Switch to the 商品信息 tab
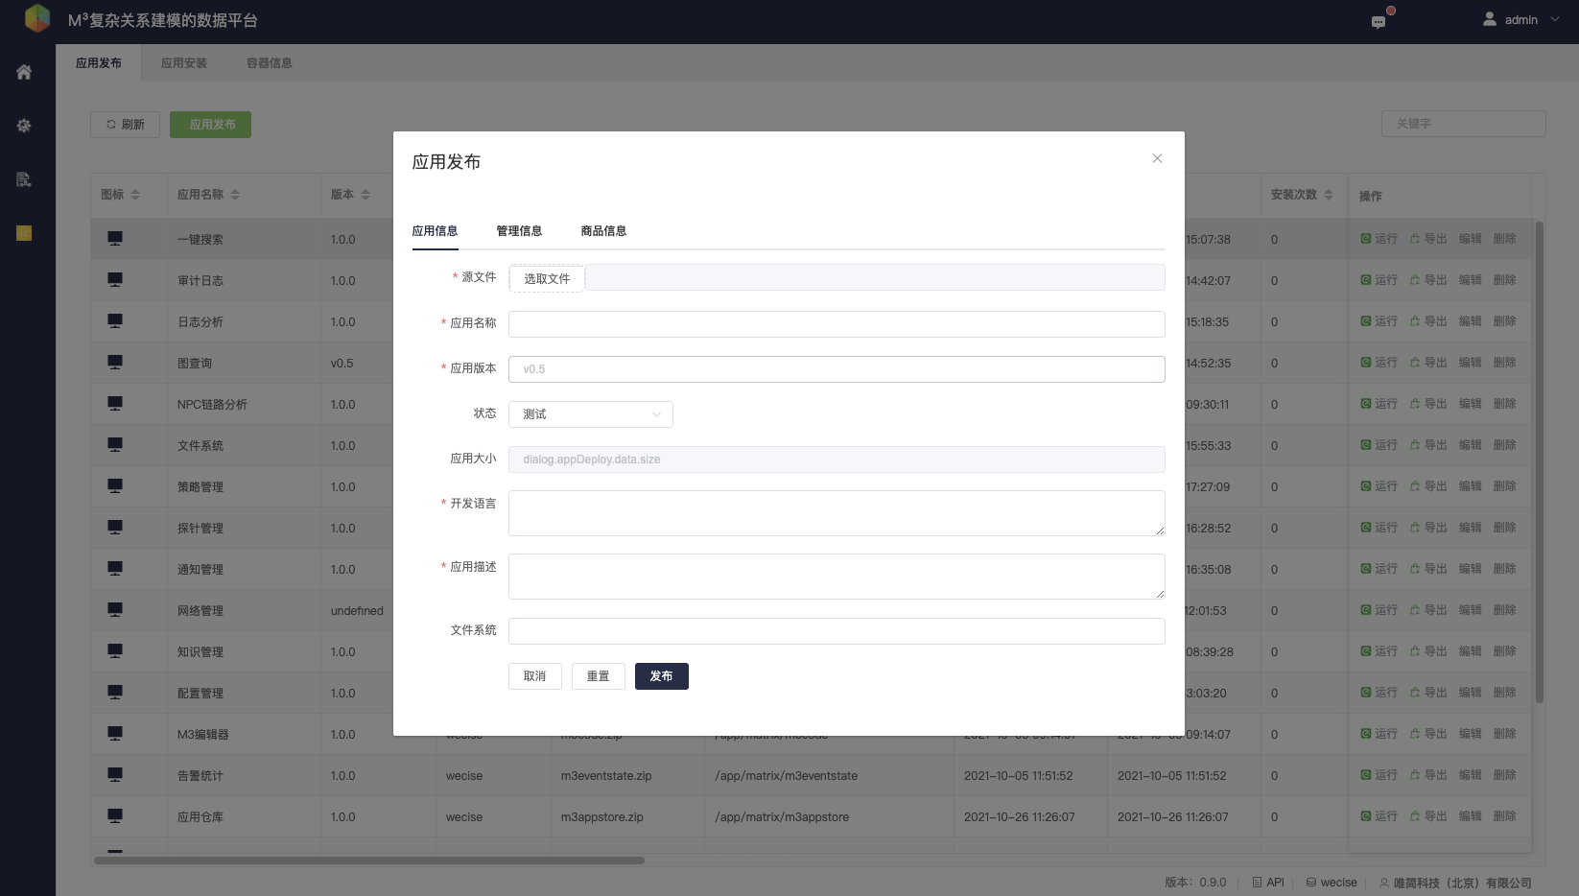Image resolution: width=1579 pixels, height=896 pixels. coord(603,231)
